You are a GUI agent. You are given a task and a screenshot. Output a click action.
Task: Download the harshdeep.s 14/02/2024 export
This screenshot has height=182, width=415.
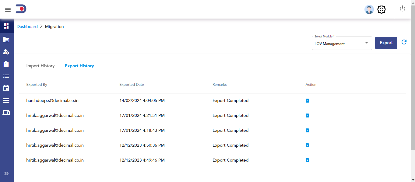click(307, 101)
